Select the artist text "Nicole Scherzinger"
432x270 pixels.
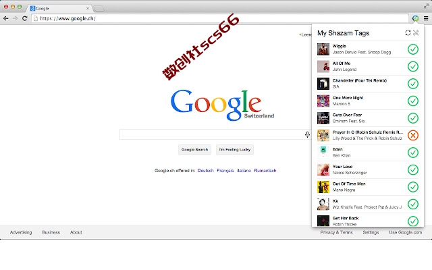(x=350, y=173)
